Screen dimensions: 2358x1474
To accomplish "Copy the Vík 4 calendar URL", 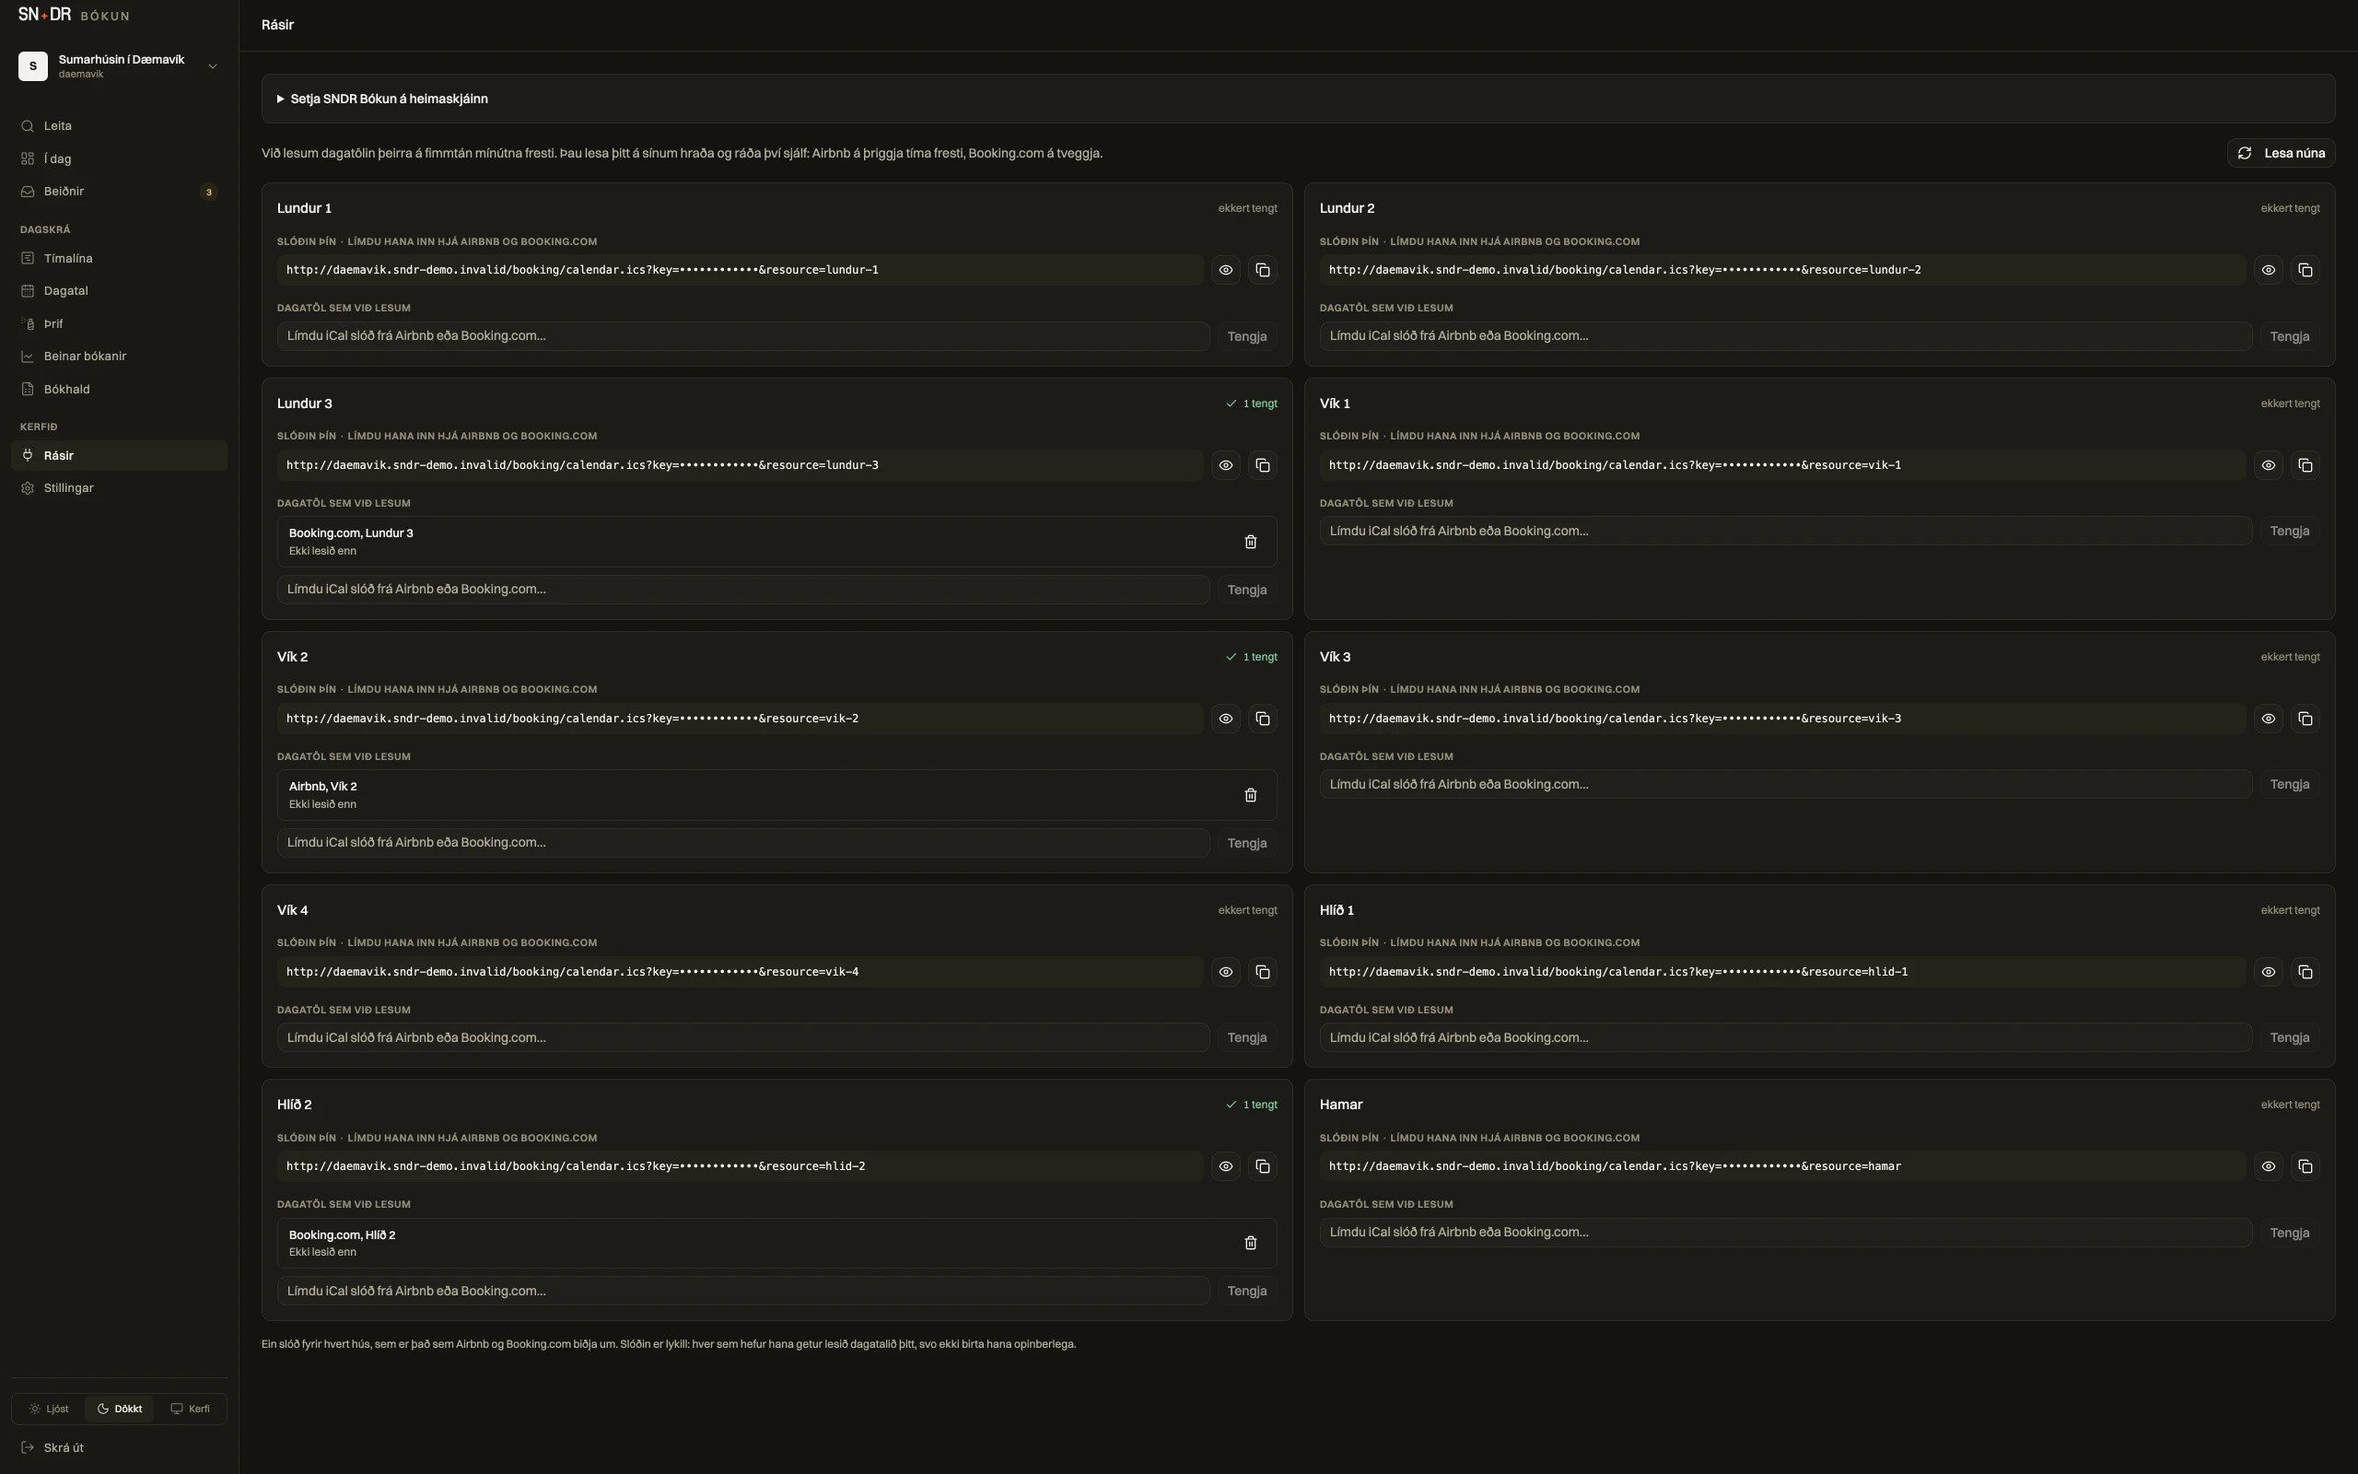I will [1262, 972].
